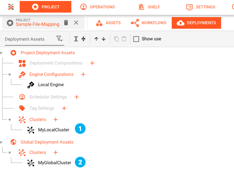The height and width of the screenshot is (171, 234).
Task: Collapse the Project Deployment Assets node
Action: pyautogui.click(x=1, y=53)
